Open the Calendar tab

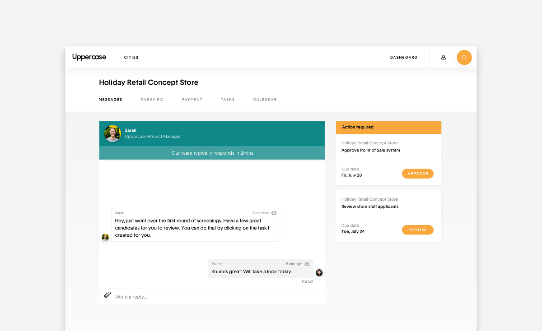[x=265, y=100]
